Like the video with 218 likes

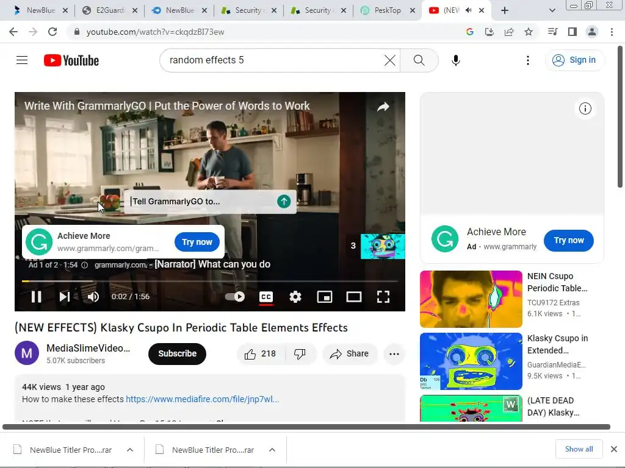click(260, 354)
